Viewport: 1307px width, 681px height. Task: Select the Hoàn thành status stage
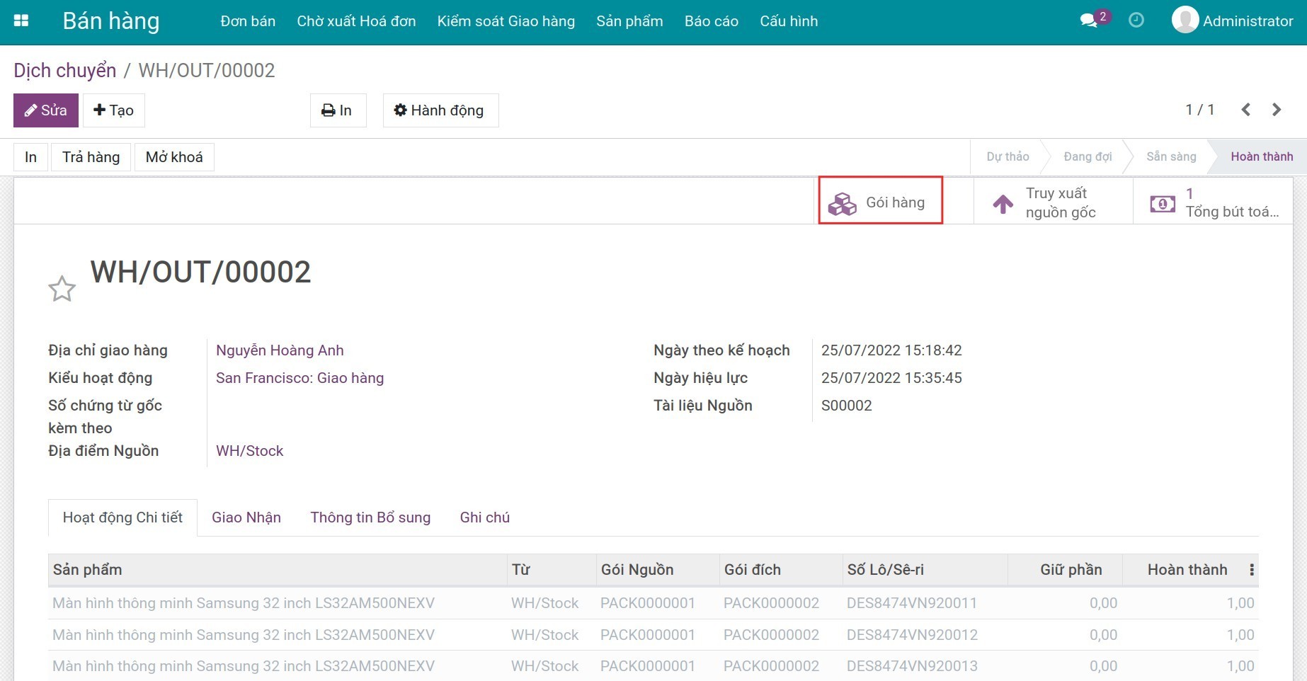click(x=1261, y=156)
